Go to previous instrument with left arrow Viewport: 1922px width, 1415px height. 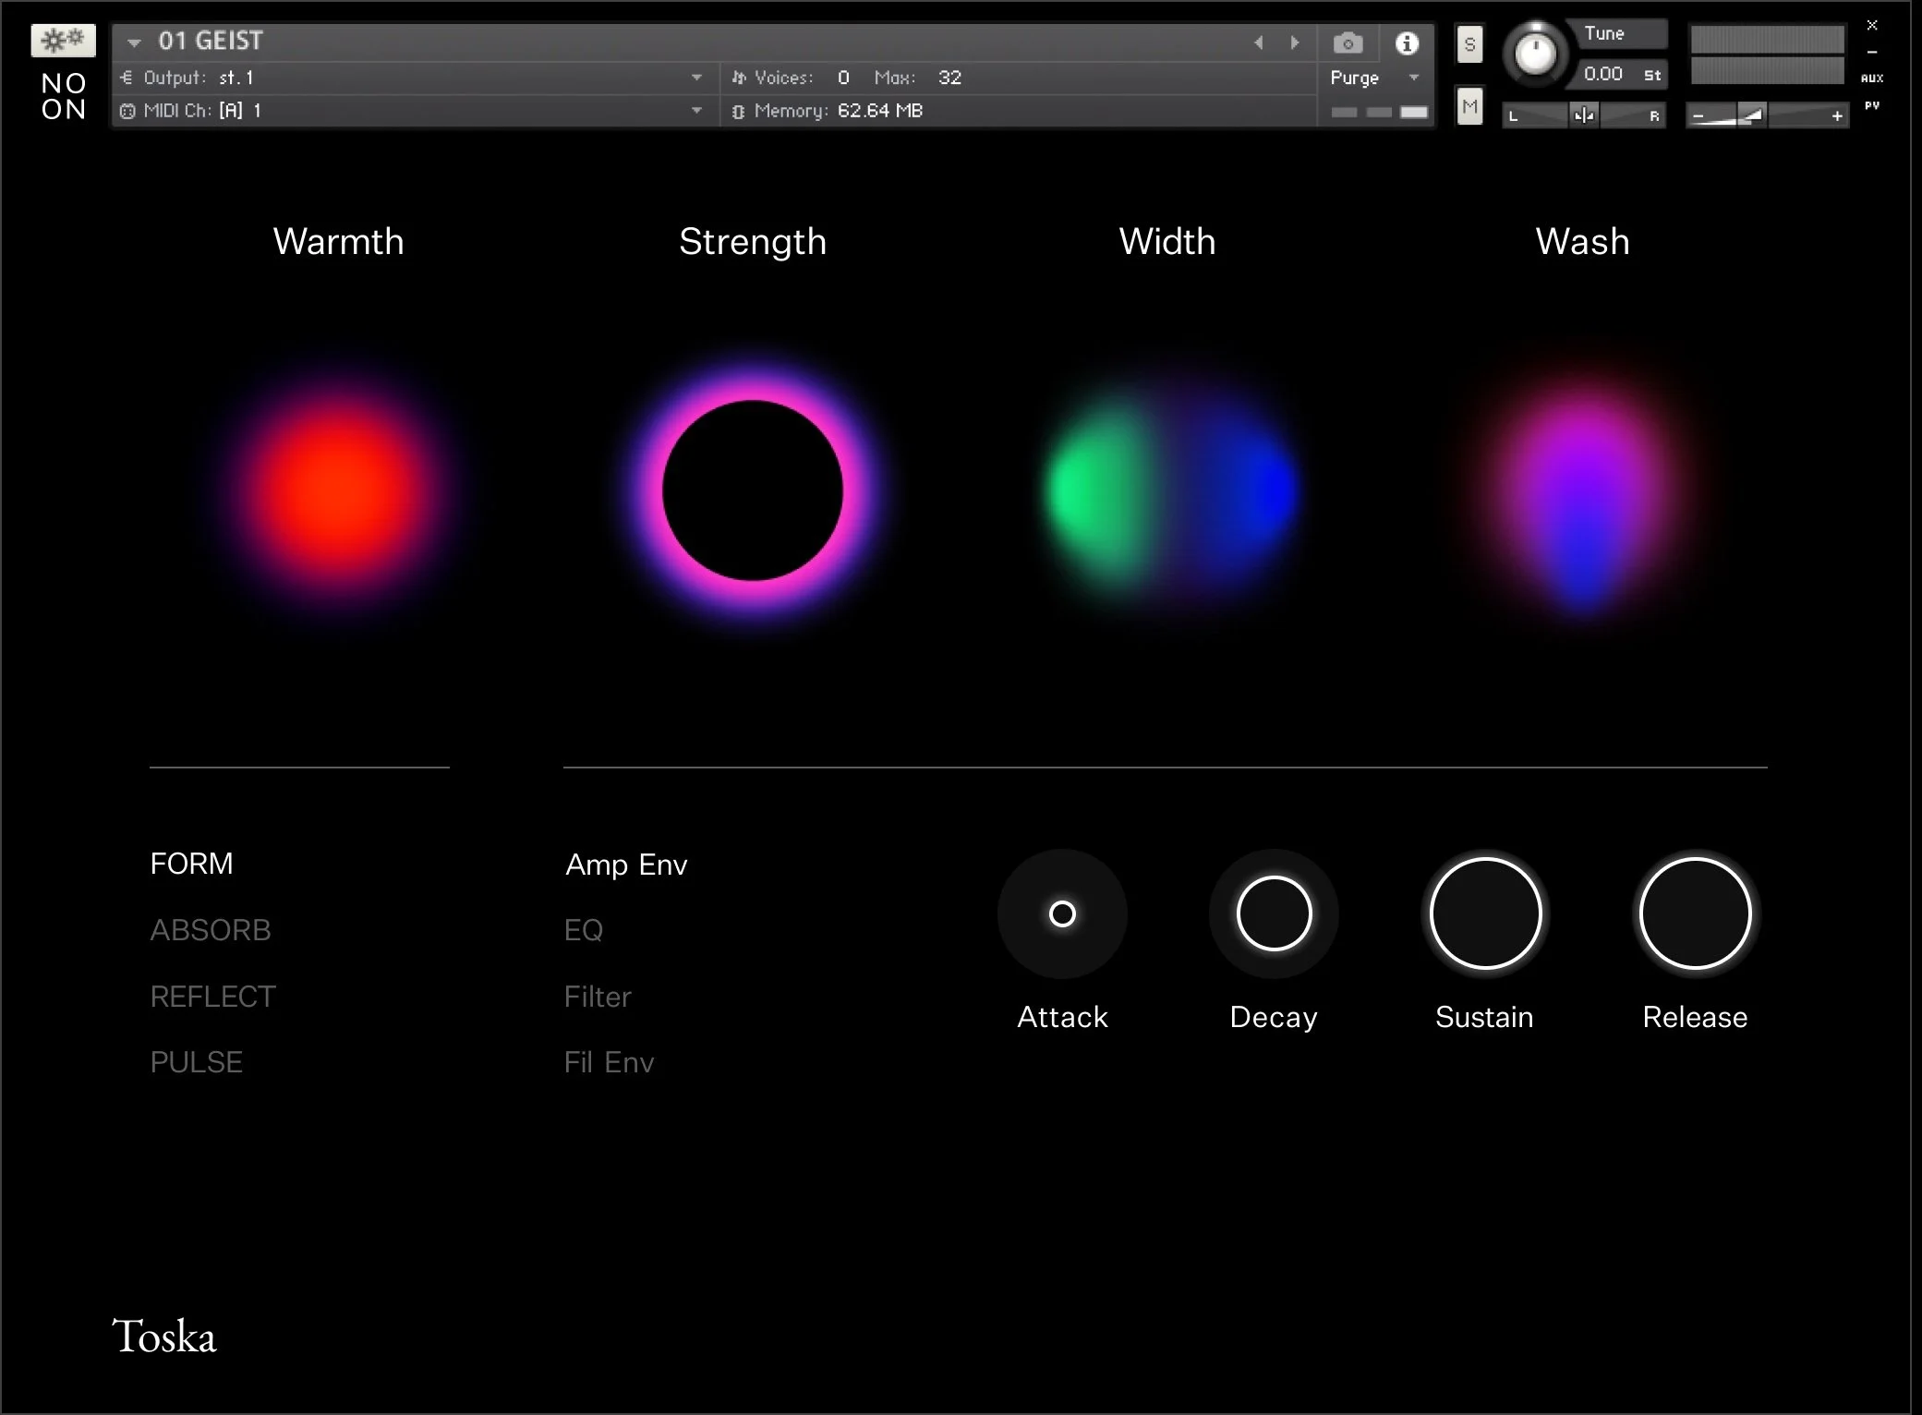tap(1258, 42)
